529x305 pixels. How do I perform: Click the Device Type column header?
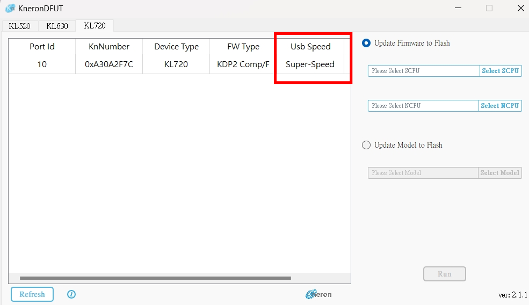(176, 47)
